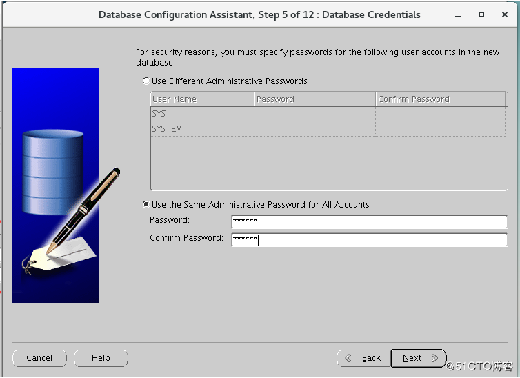Image resolution: width=520 pixels, height=378 pixels.
Task: Click the SYS row confirm password cell
Action: (441, 114)
